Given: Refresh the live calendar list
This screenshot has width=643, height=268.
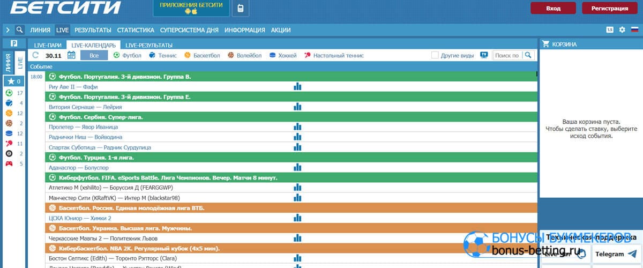Looking at the screenshot, I should [x=36, y=55].
